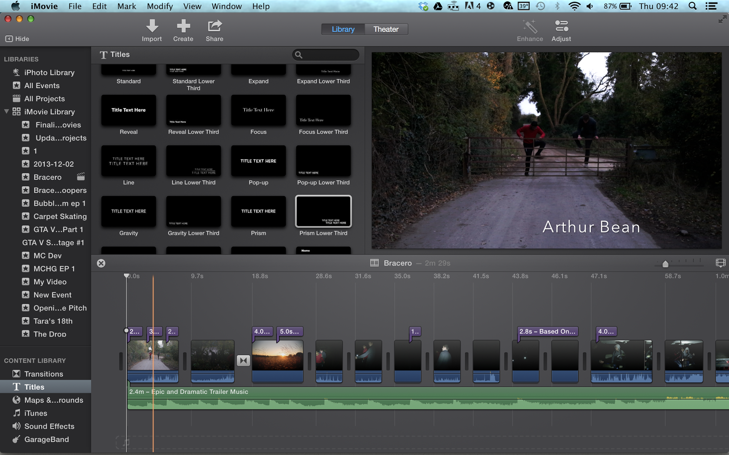Open the File menu
This screenshot has height=455, width=729.
75,6
